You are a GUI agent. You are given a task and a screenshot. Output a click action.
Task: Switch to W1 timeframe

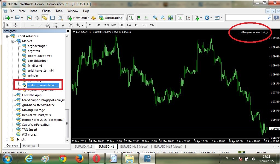pyautogui.click(x=144, y=25)
